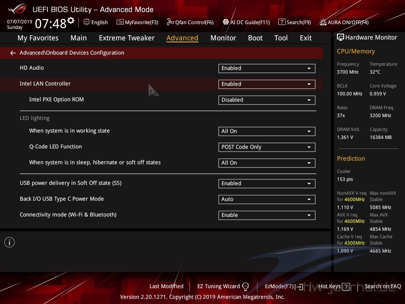Open the Connectivity mode Wi-Fi Bluetooth dropdown
The width and height of the screenshot is (405, 304).
pos(267,215)
